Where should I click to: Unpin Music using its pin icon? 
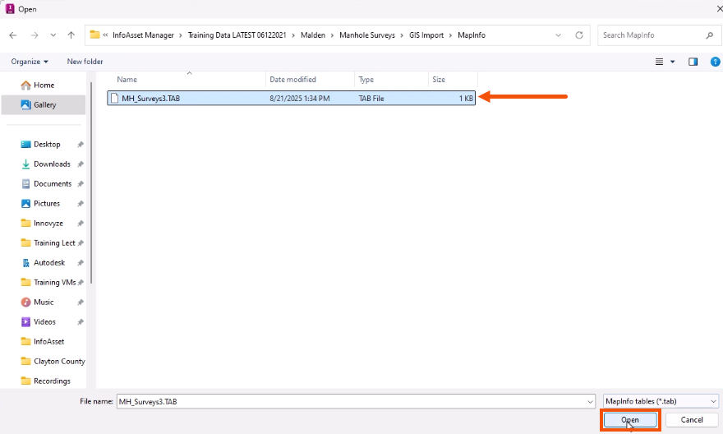(81, 302)
